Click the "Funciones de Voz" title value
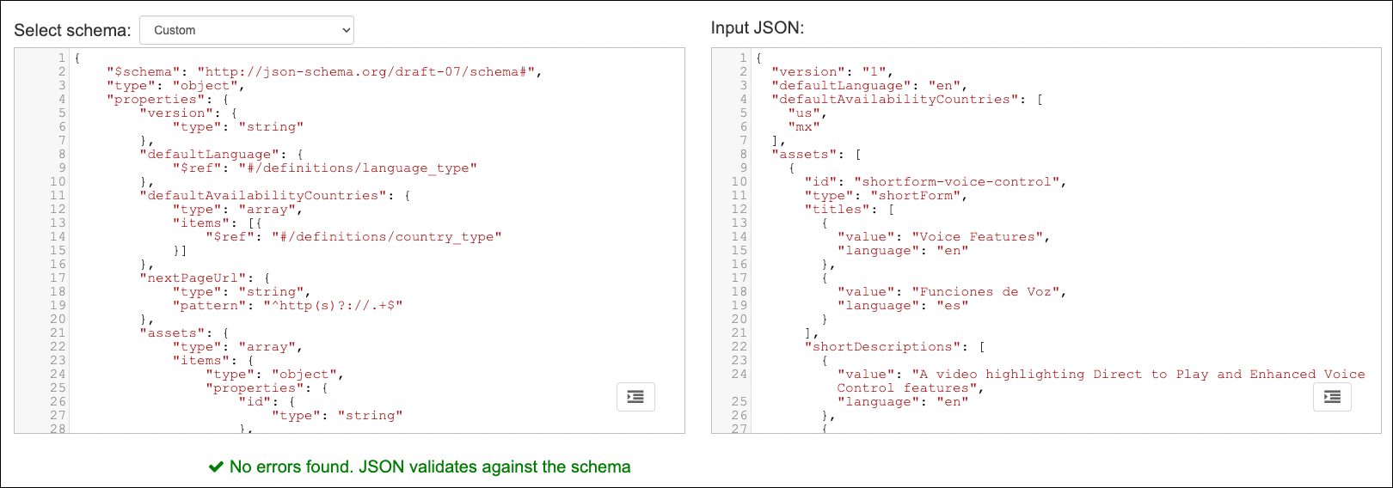The height and width of the screenshot is (488, 1393). [x=989, y=292]
